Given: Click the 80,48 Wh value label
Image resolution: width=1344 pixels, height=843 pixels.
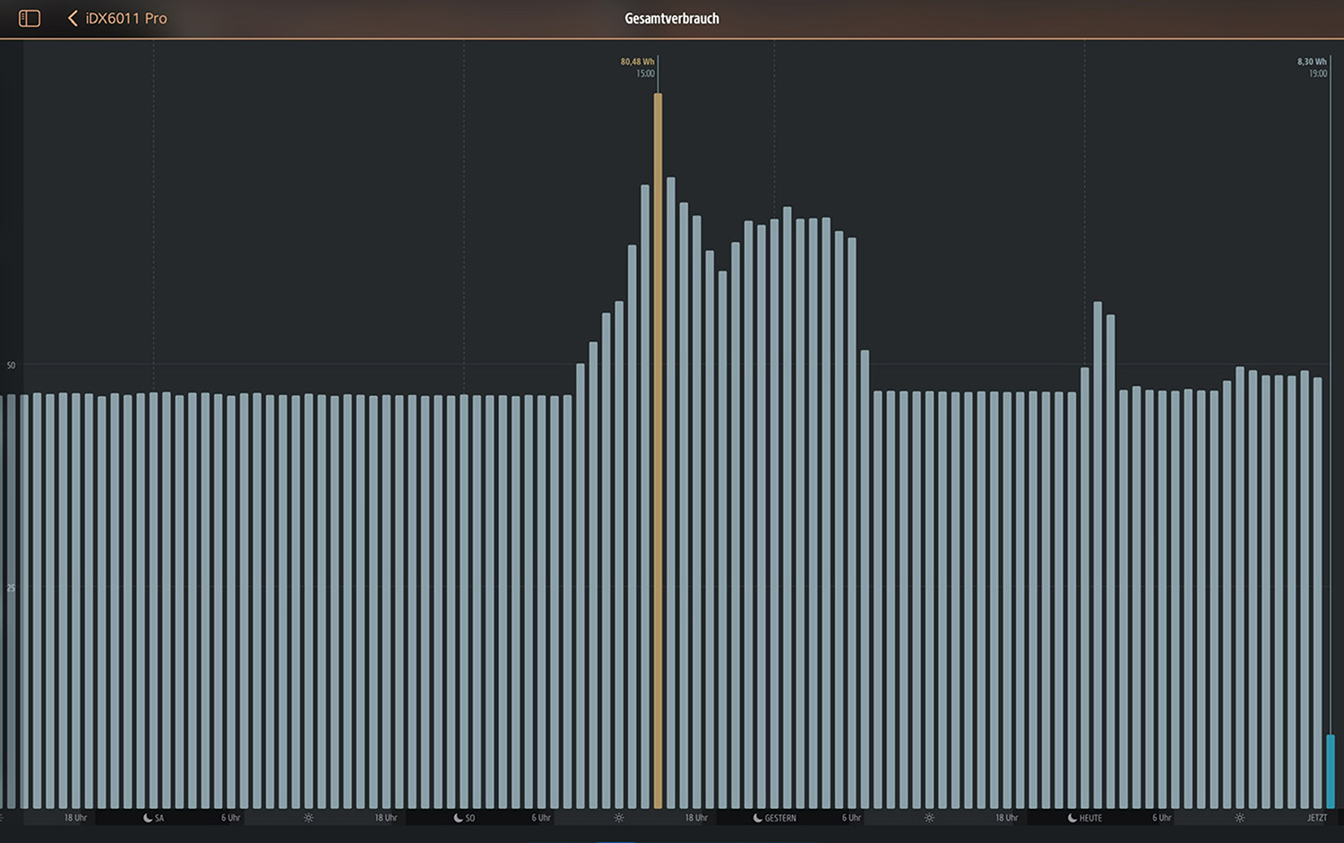Looking at the screenshot, I should (x=637, y=62).
